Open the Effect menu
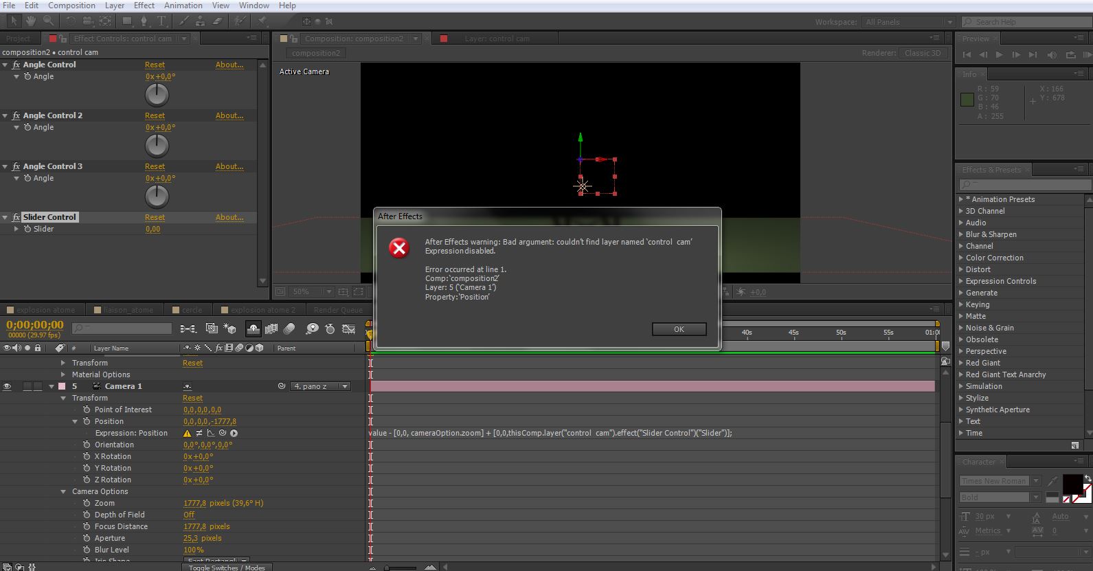The width and height of the screenshot is (1093, 571). (x=144, y=5)
